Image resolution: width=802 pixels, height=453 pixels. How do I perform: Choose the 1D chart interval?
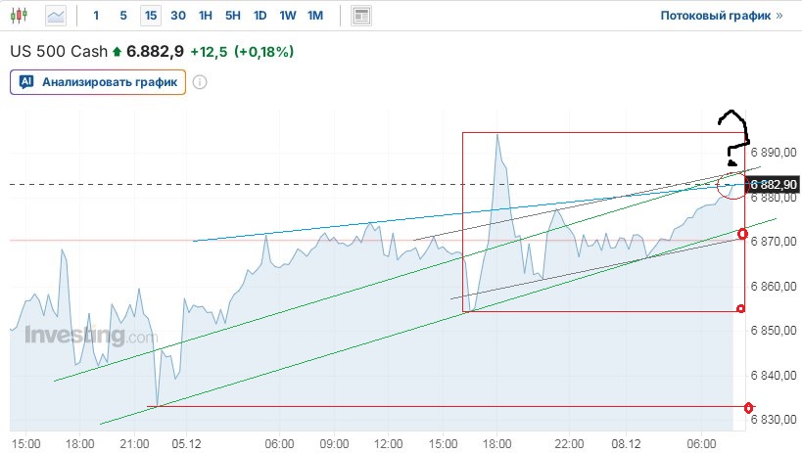point(259,16)
